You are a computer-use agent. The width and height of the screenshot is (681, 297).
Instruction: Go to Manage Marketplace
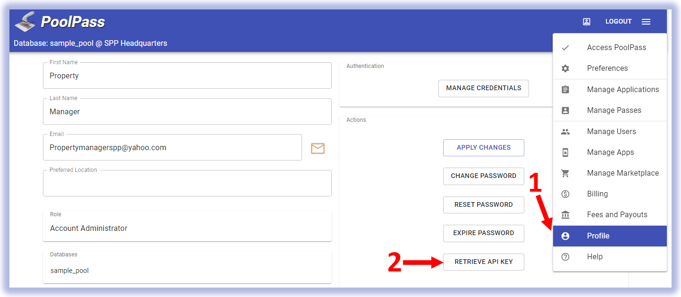tap(610, 173)
